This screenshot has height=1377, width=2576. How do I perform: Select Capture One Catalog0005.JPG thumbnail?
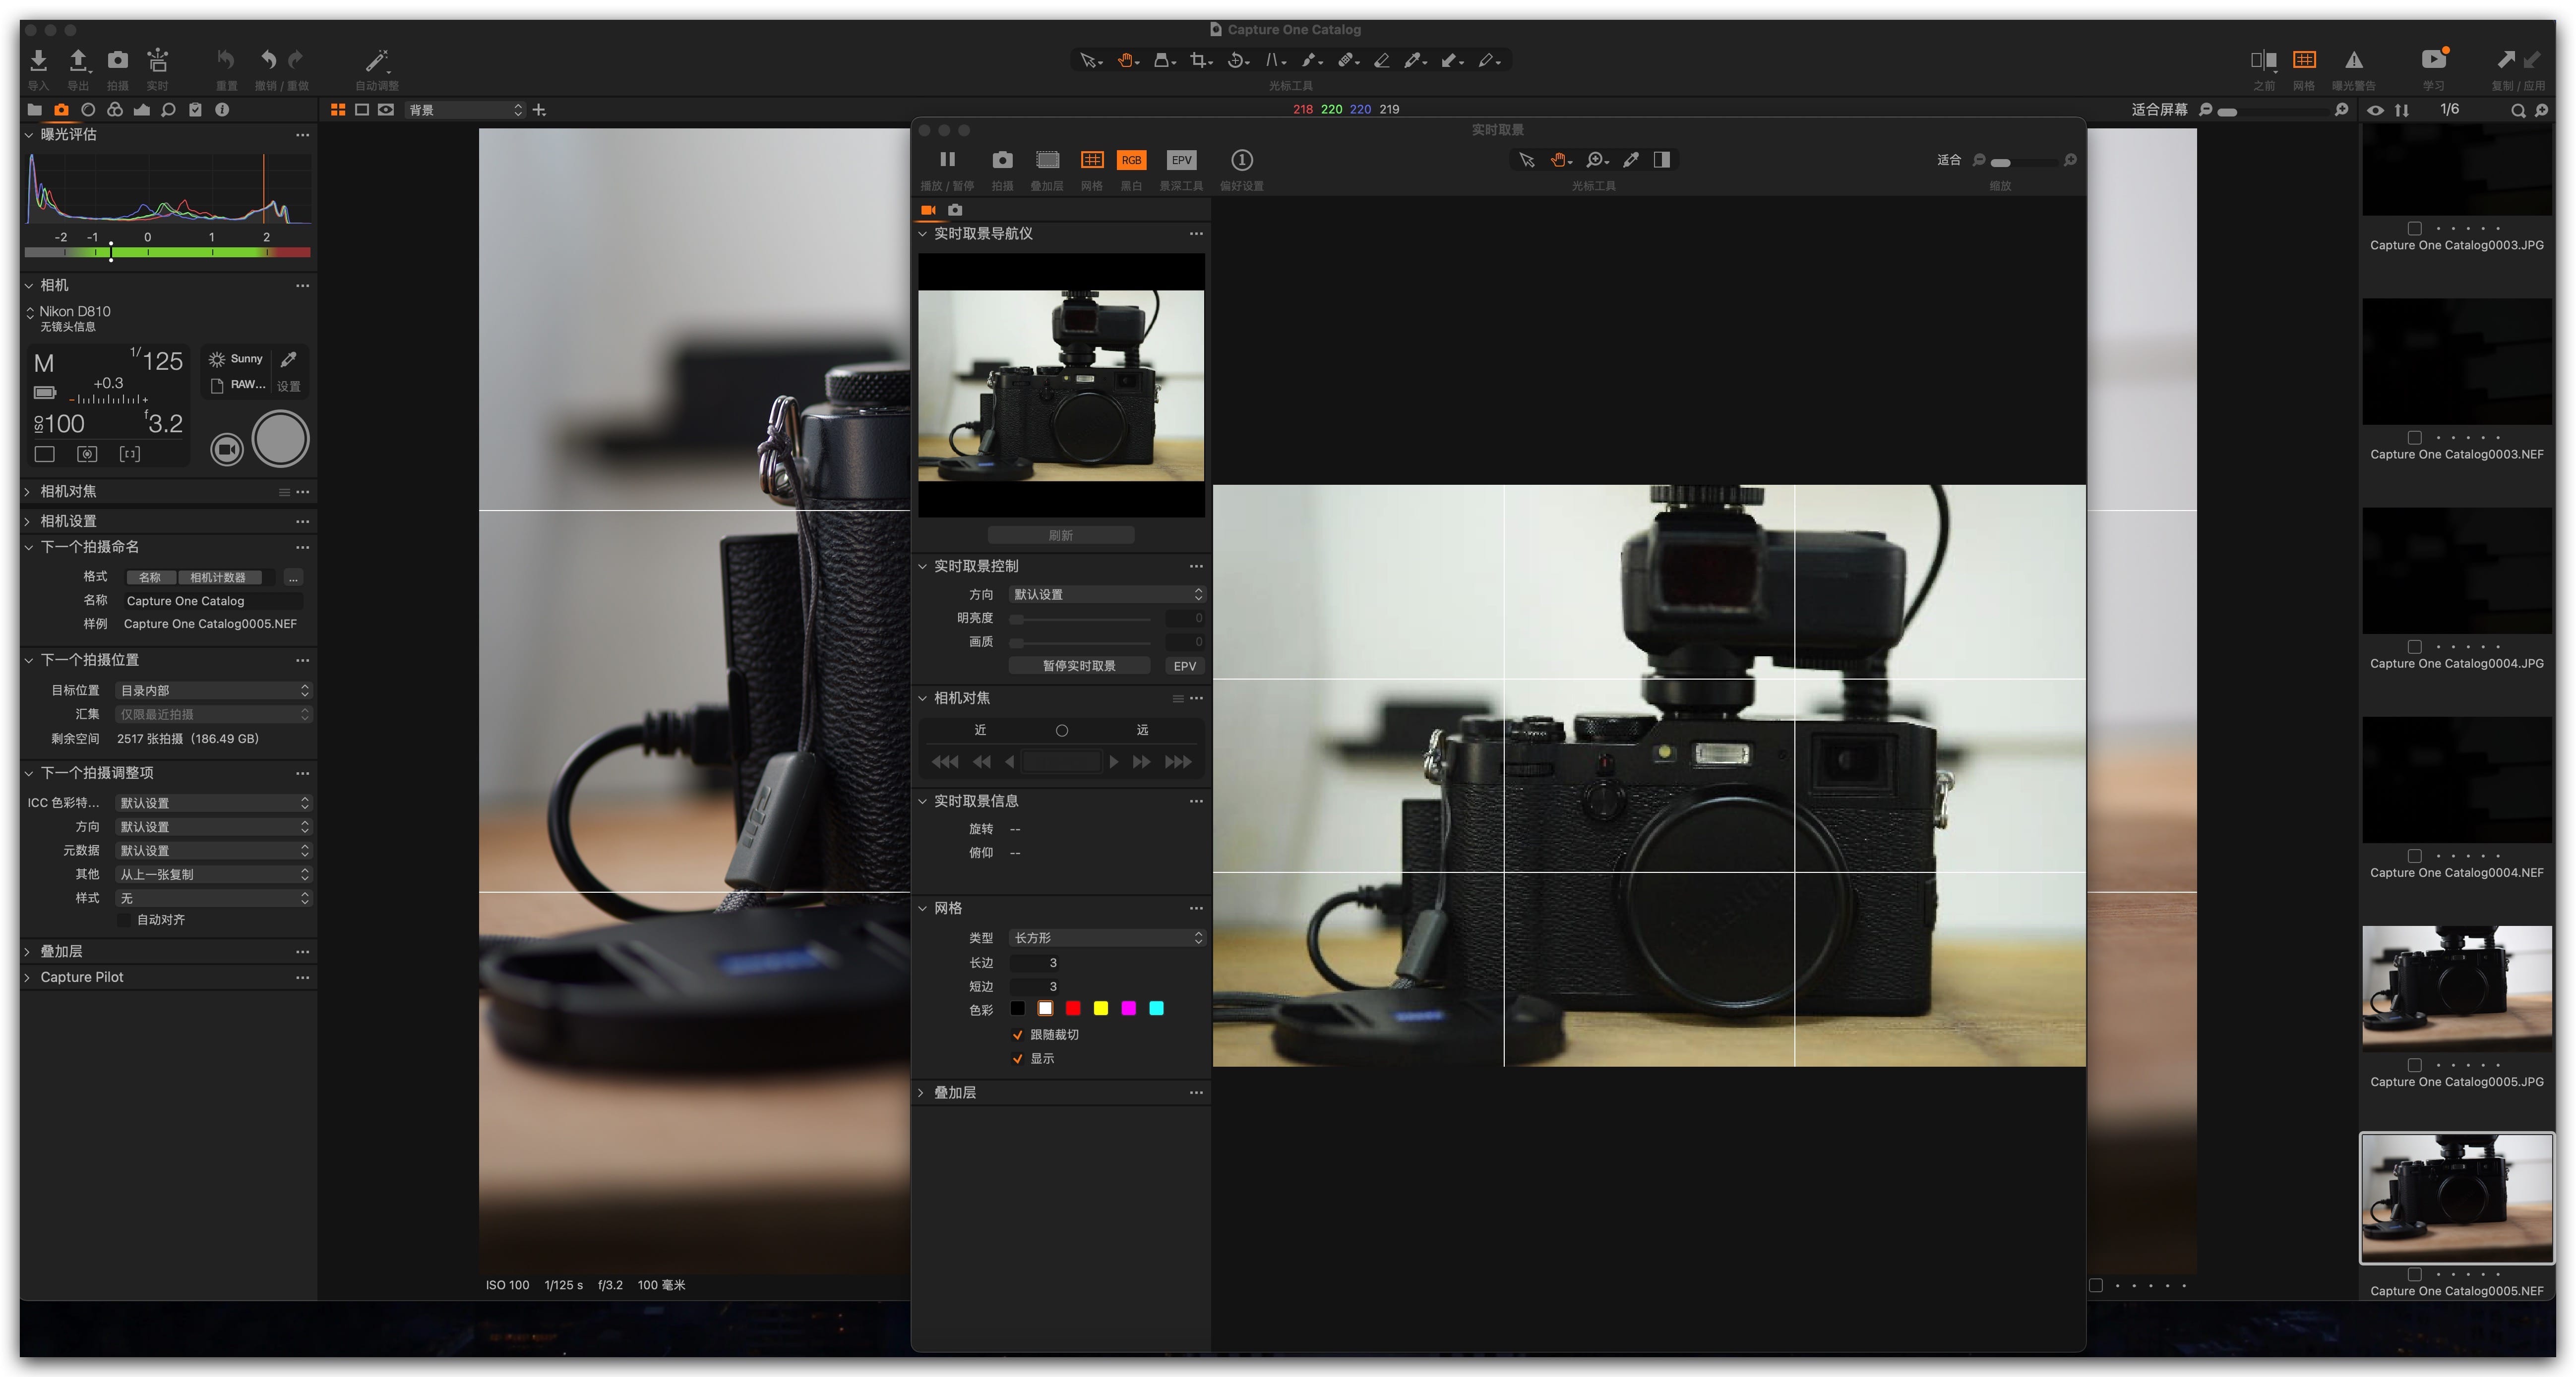pyautogui.click(x=2456, y=987)
